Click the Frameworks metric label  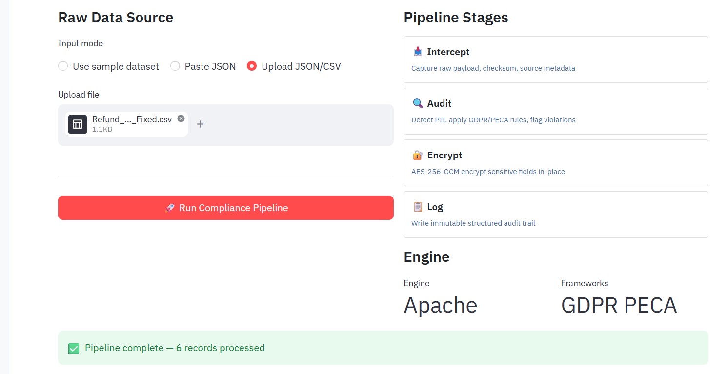pos(585,283)
